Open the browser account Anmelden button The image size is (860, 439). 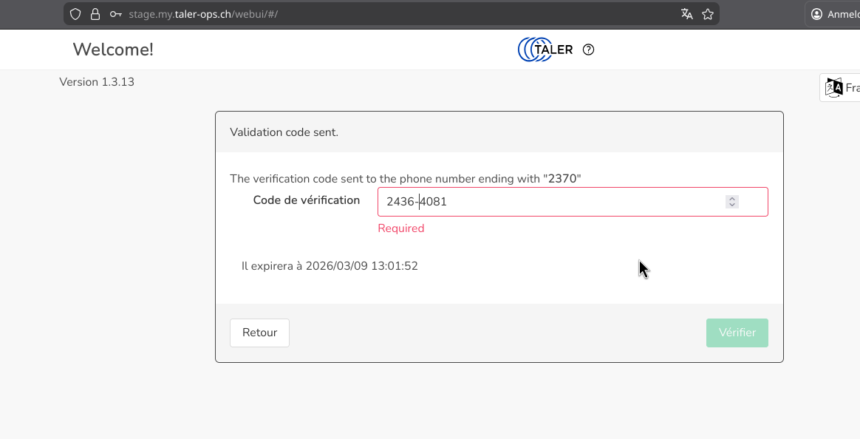(x=834, y=14)
